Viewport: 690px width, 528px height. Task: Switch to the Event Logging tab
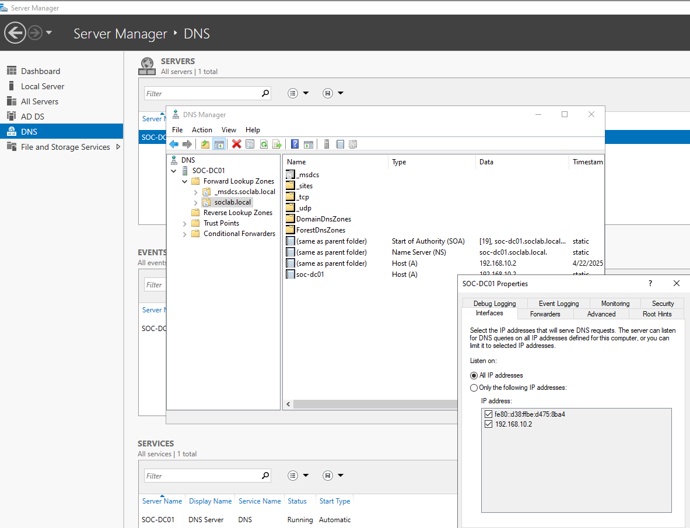pos(558,304)
